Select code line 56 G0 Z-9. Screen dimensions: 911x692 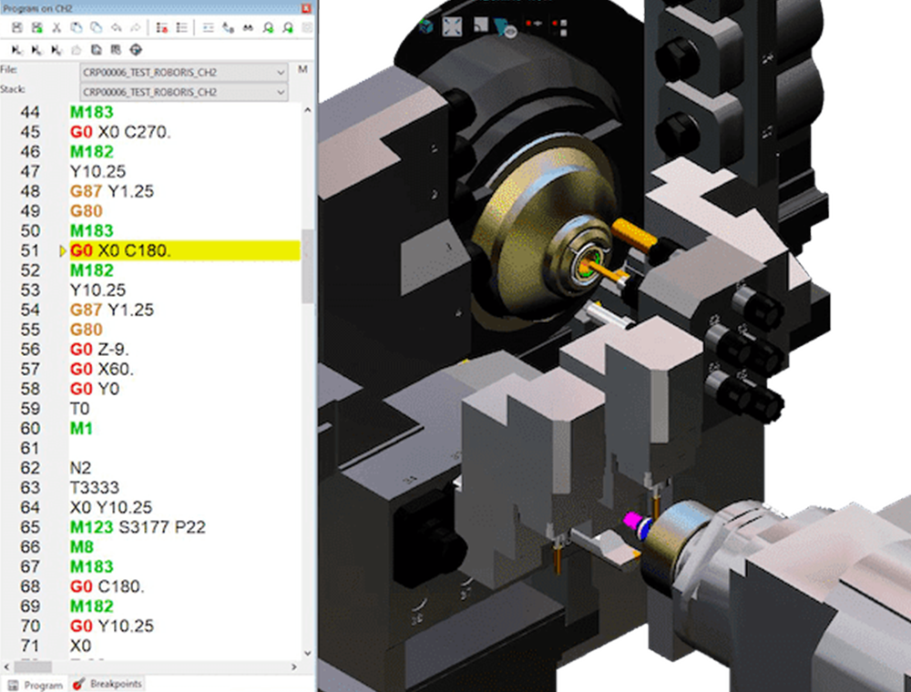click(x=98, y=350)
